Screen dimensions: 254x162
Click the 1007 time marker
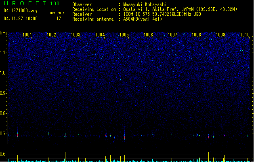coord(172,35)
